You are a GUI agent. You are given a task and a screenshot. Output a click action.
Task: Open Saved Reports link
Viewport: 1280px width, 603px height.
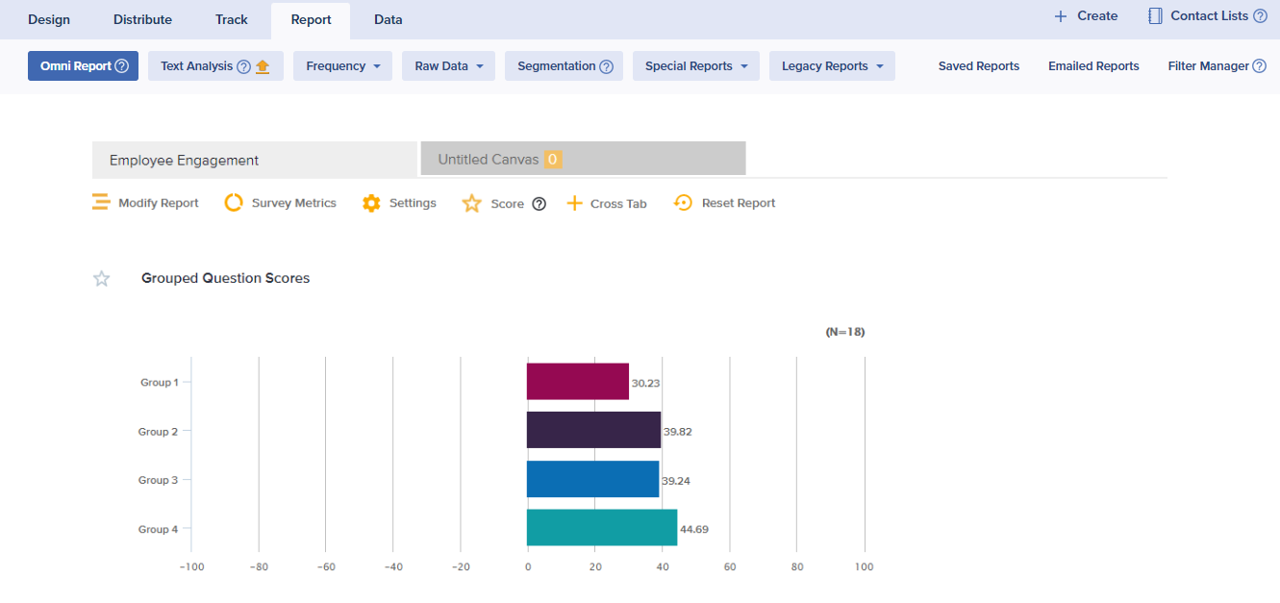click(x=978, y=66)
